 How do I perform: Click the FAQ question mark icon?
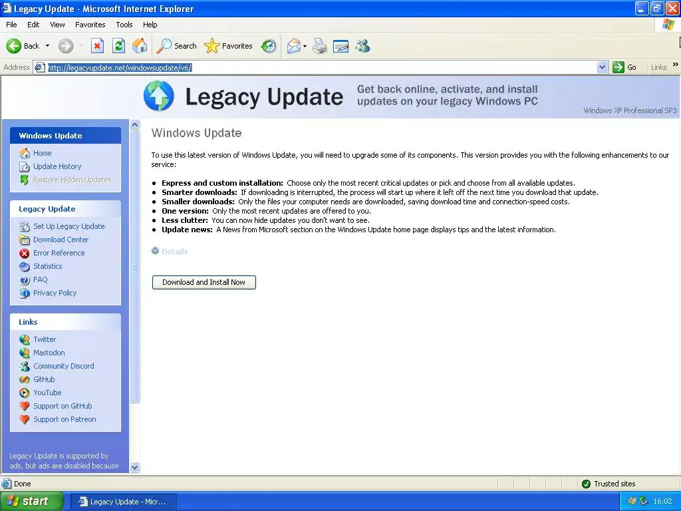point(25,280)
